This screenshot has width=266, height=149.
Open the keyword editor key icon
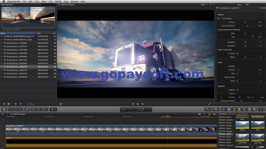27,109
